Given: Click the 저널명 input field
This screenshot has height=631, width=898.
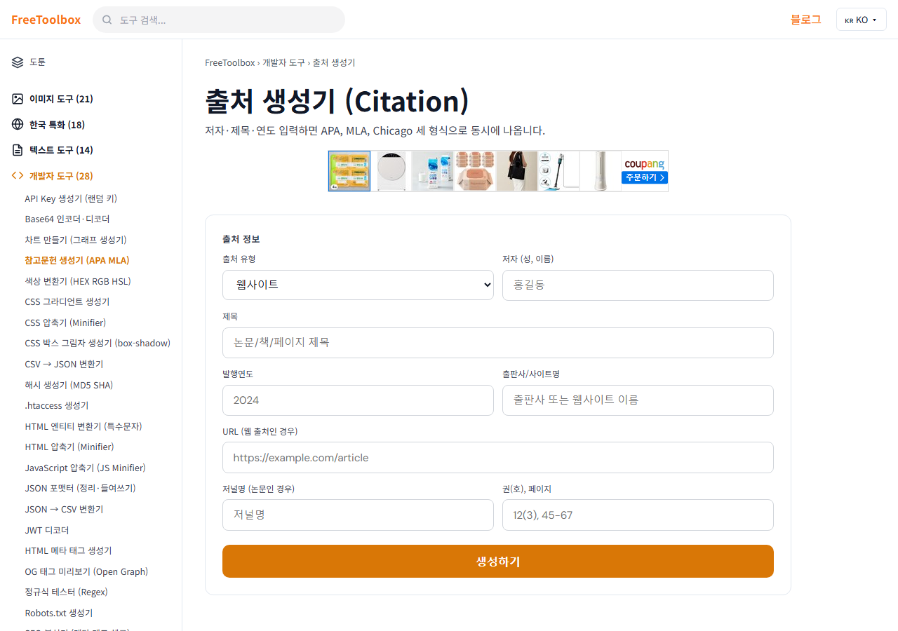Looking at the screenshot, I should coord(358,515).
